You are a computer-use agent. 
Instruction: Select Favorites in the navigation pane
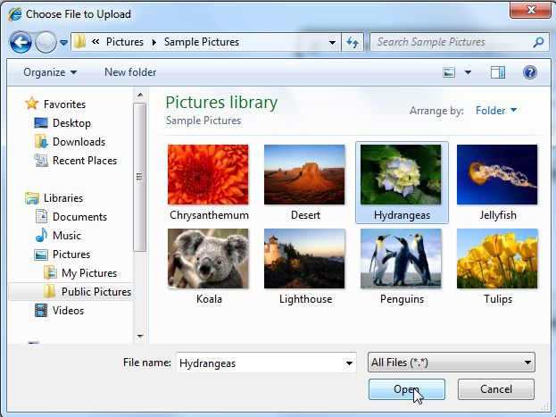(55, 104)
